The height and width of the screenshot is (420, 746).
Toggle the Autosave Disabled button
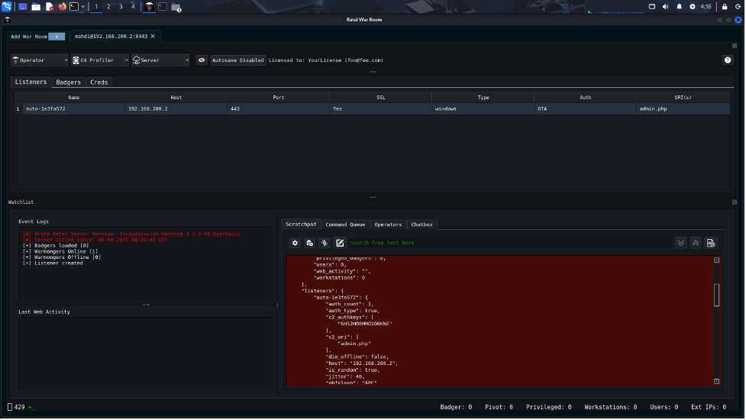(238, 60)
